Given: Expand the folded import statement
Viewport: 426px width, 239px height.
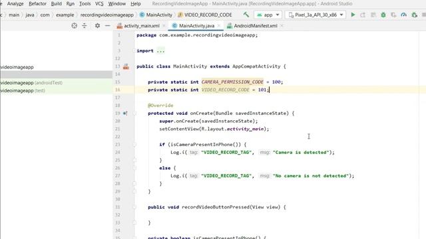Looking at the screenshot, I should click(x=160, y=51).
